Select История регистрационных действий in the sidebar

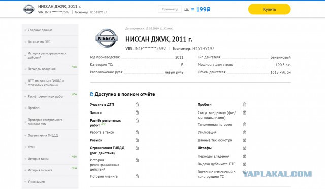click(x=50, y=55)
